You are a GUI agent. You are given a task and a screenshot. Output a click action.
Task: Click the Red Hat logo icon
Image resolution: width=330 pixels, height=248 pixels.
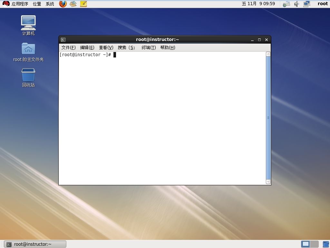6,4
